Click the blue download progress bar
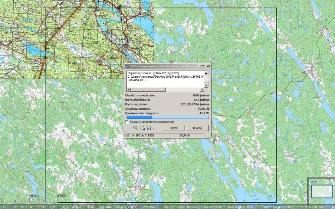The image size is (335, 209). coord(167,117)
